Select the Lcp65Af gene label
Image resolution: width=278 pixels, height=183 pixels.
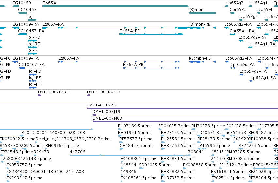265,10
